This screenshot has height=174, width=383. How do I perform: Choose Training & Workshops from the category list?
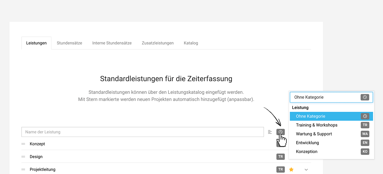click(317, 125)
